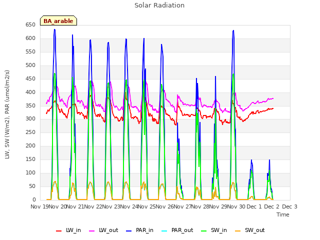
Task: Click the green SW_in legend swatch
Action: tap(203, 231)
